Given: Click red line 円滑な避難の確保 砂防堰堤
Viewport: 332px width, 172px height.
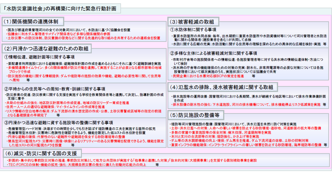Looking at the screenshot, I should coord(65,137).
